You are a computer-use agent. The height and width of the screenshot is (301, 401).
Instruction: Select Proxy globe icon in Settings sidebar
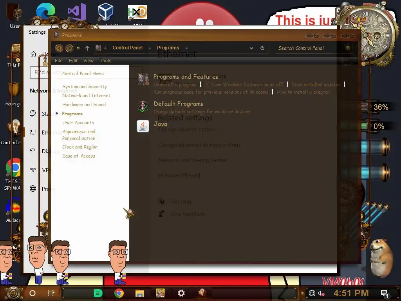point(33,189)
